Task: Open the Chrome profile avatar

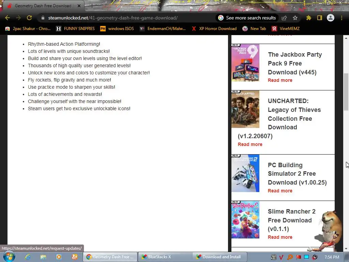Action: pyautogui.click(x=331, y=18)
